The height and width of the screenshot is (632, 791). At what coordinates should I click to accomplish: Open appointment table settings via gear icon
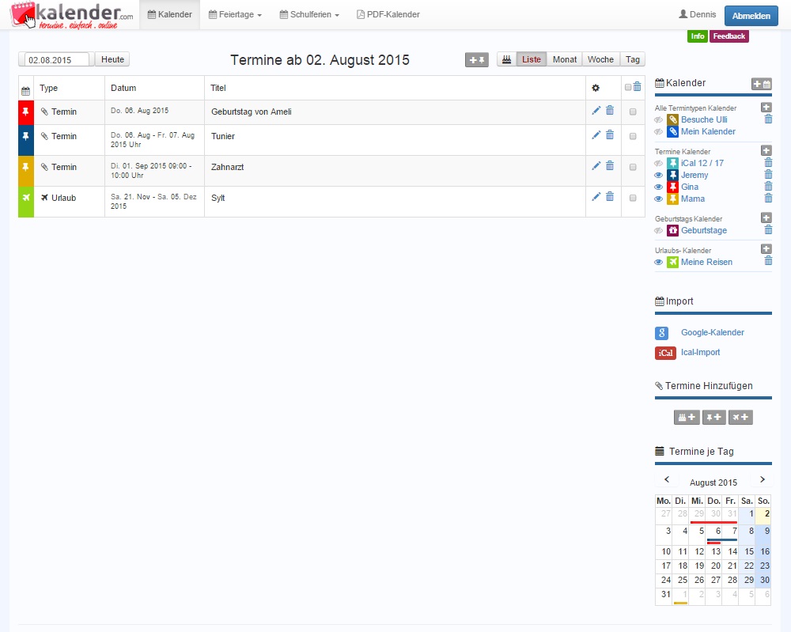[596, 88]
